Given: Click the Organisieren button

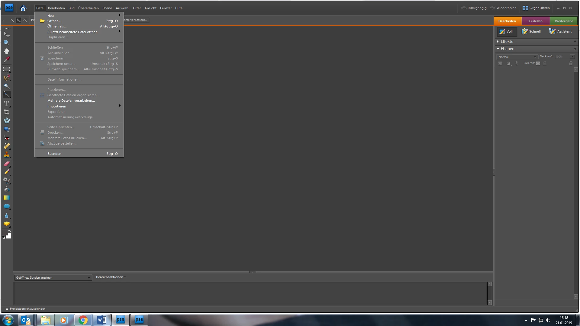Looking at the screenshot, I should [536, 8].
